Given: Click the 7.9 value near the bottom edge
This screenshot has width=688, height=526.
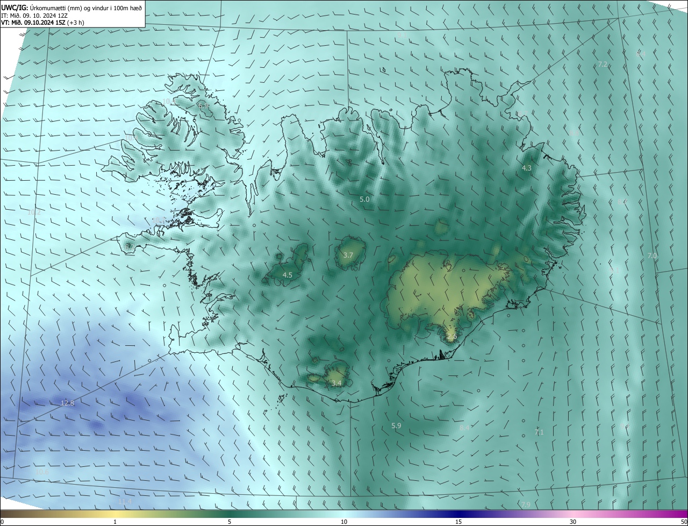Looking at the screenshot, I should [x=526, y=504].
